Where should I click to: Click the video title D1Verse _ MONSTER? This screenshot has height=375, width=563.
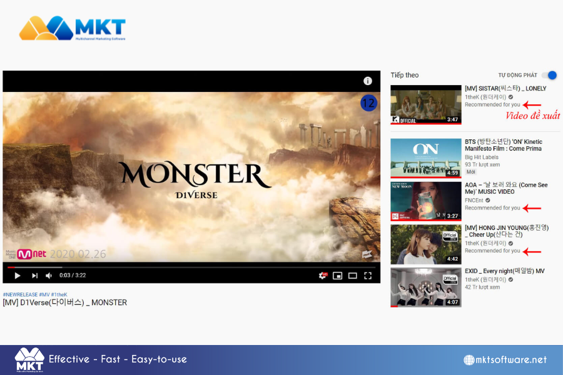tap(65, 302)
